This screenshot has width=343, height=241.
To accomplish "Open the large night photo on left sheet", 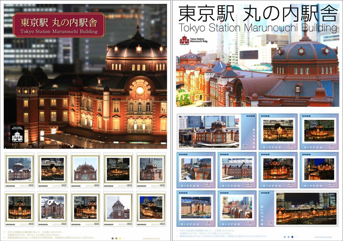I will [85, 76].
